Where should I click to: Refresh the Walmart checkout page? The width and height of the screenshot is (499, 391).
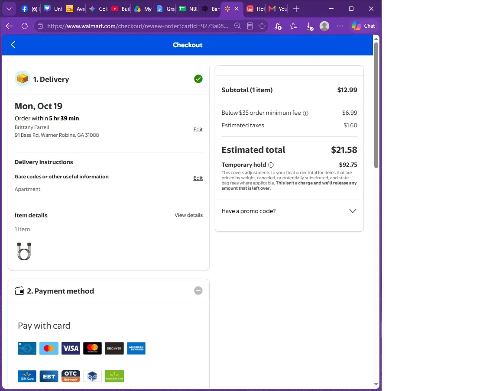click(25, 26)
